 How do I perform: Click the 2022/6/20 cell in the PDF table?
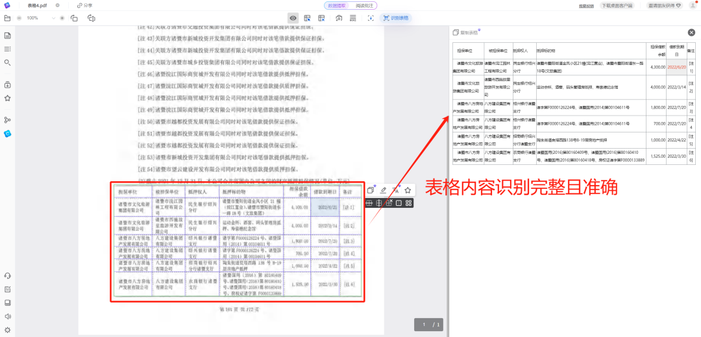(325, 207)
